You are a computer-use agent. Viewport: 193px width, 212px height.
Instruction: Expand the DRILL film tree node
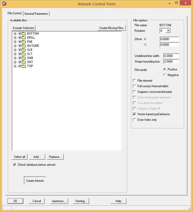(x=15, y=38)
